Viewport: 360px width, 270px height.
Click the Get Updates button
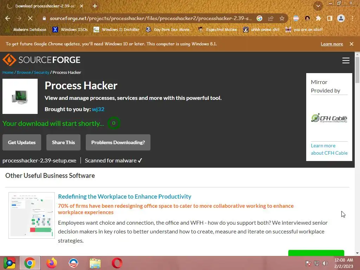tap(22, 142)
